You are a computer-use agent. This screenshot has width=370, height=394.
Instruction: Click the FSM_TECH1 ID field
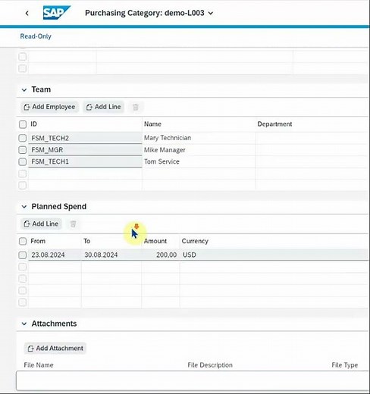[x=85, y=161]
